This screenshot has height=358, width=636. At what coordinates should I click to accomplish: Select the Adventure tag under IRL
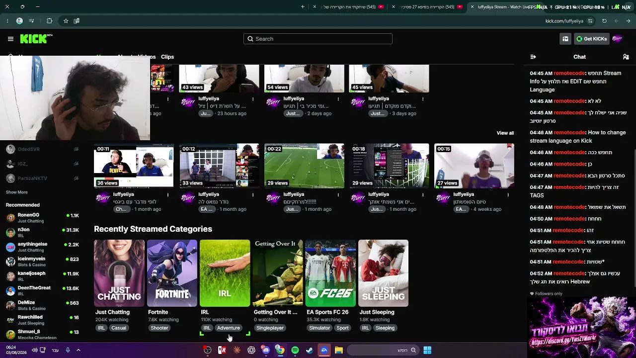tap(229, 328)
